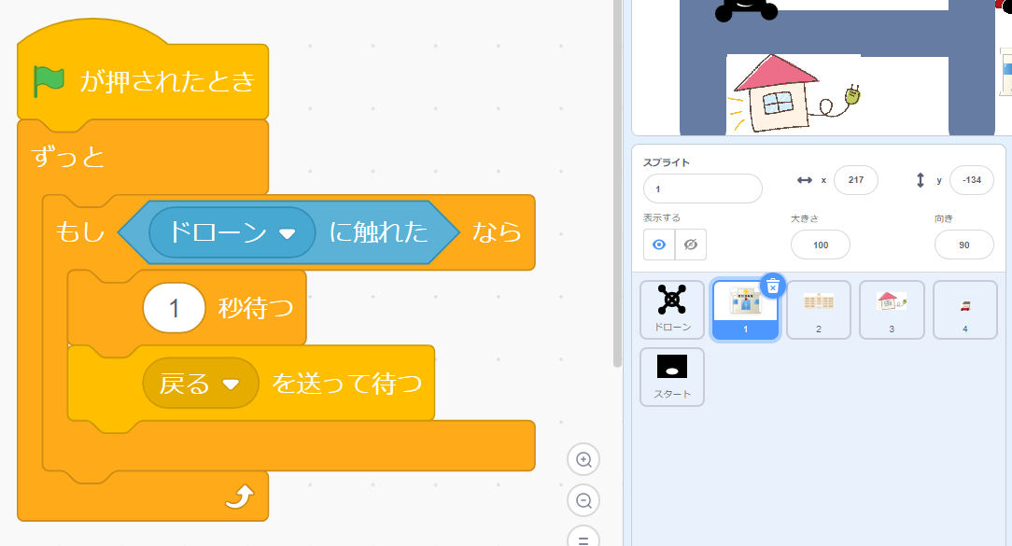Zoom in on the code workspace
Viewport: 1012px width, 546px height.
(x=583, y=459)
